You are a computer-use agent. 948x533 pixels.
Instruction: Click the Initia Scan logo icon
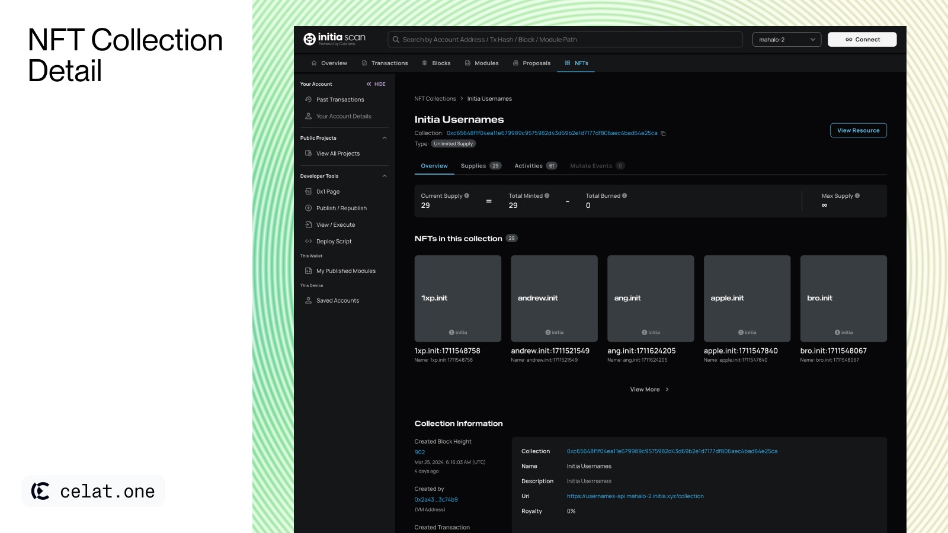point(309,39)
